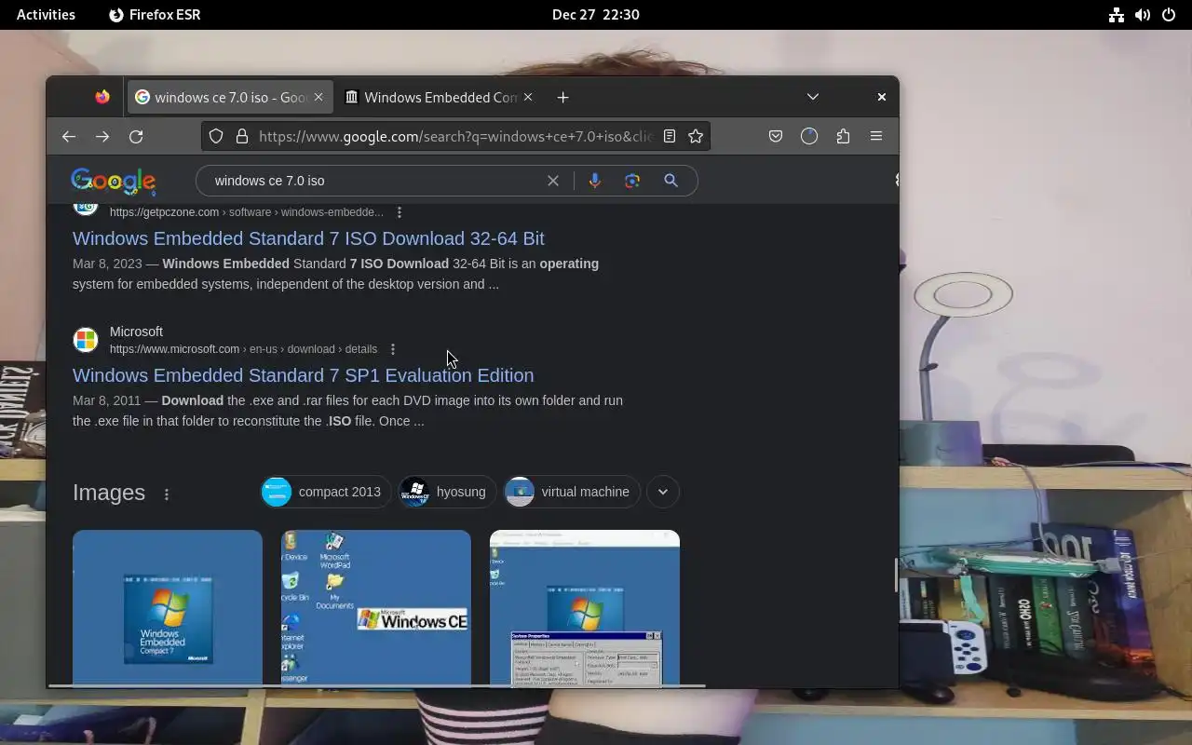
Task: Open System Properties screenshot thumbnail
Action: pyautogui.click(x=585, y=607)
